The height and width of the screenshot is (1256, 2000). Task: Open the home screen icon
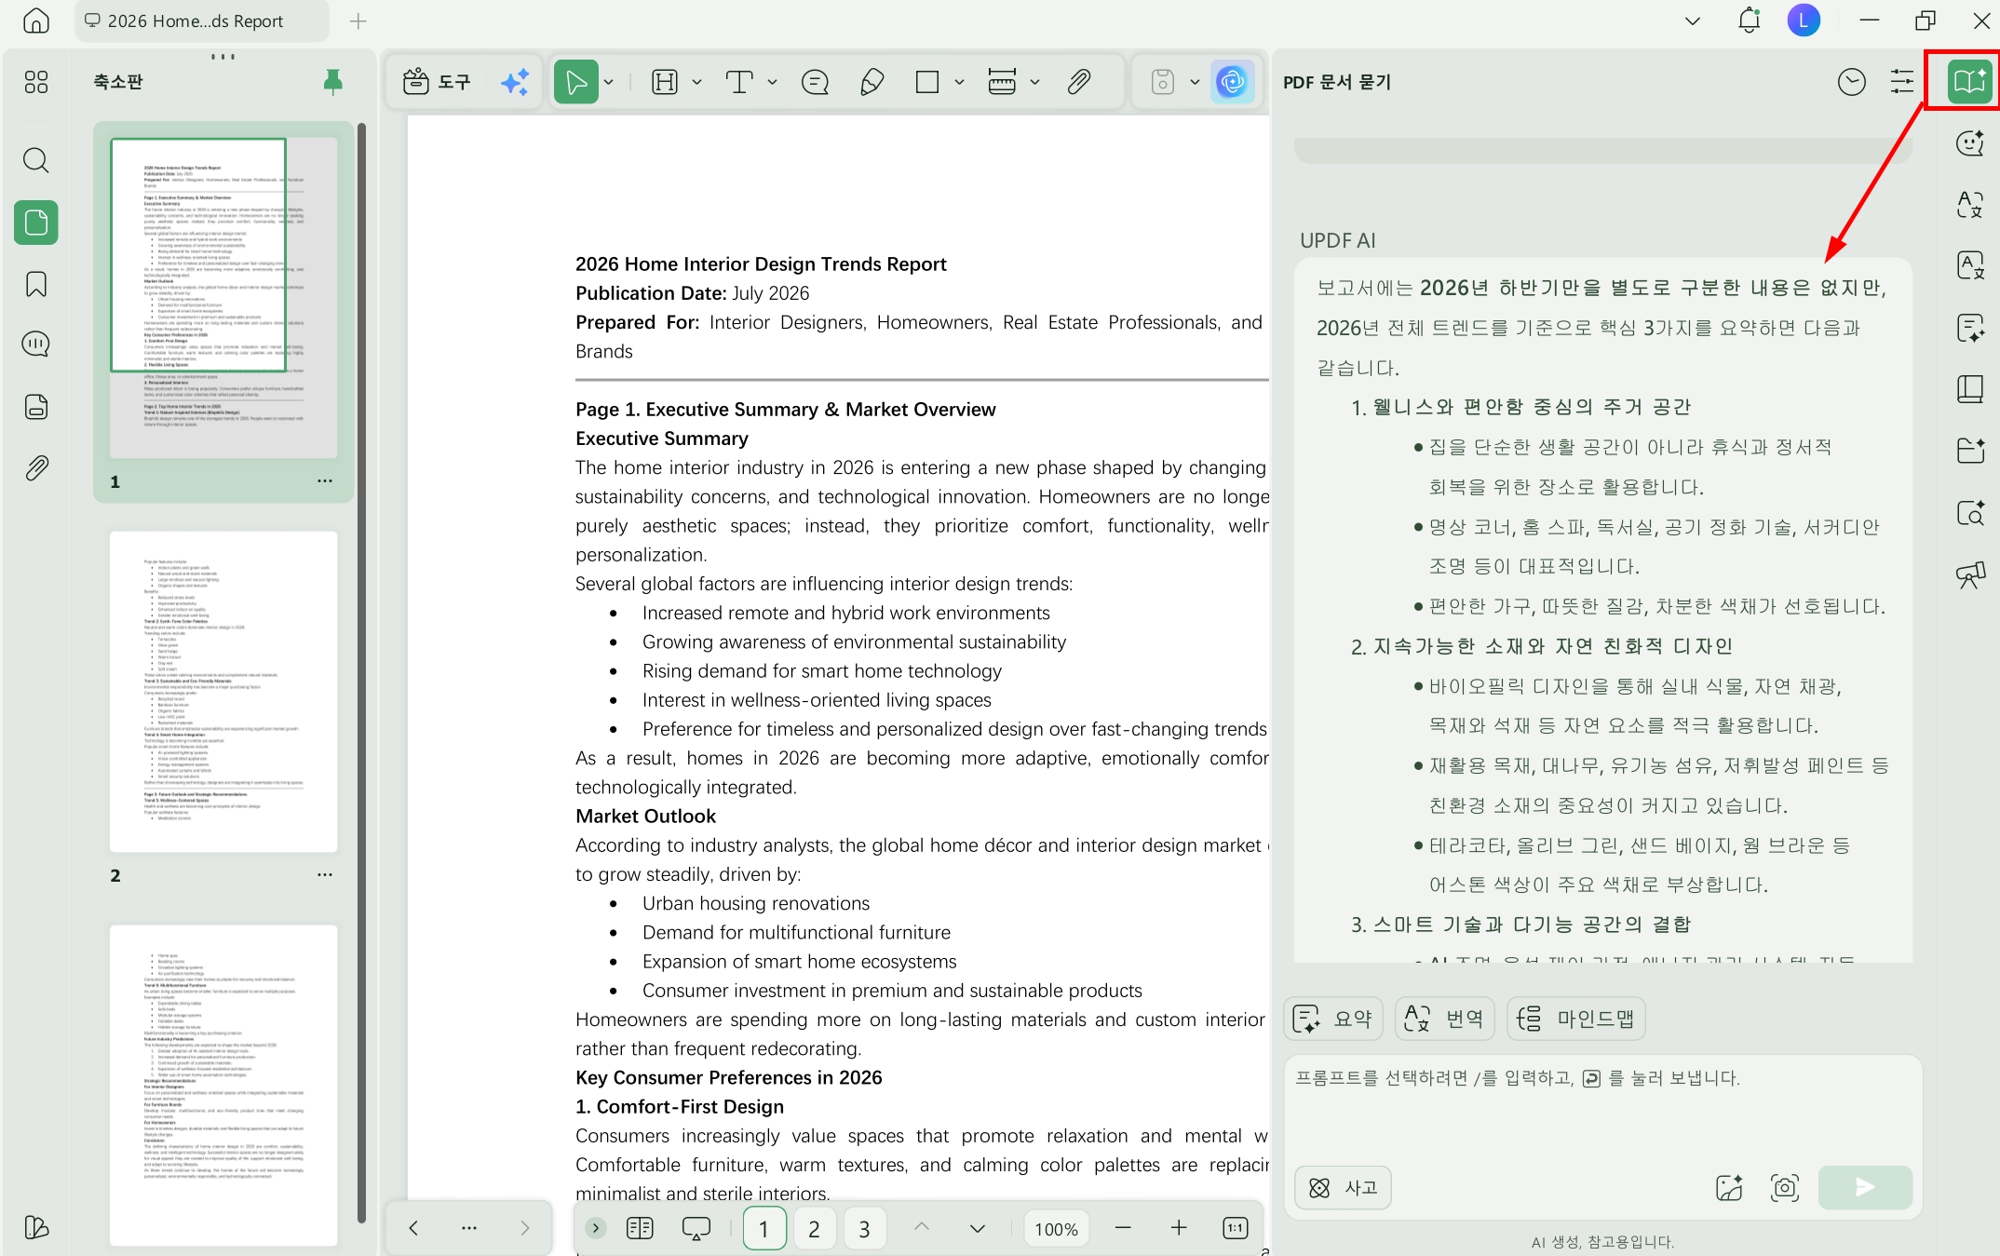[35, 20]
